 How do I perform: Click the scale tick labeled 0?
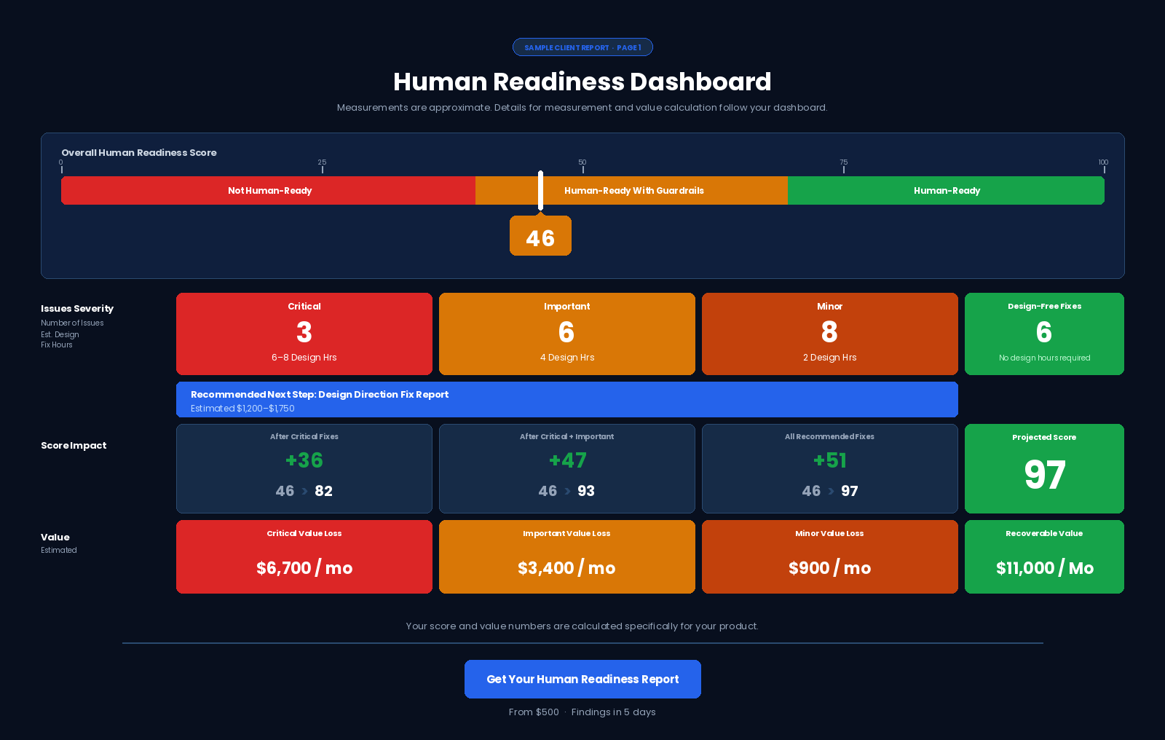click(x=61, y=166)
